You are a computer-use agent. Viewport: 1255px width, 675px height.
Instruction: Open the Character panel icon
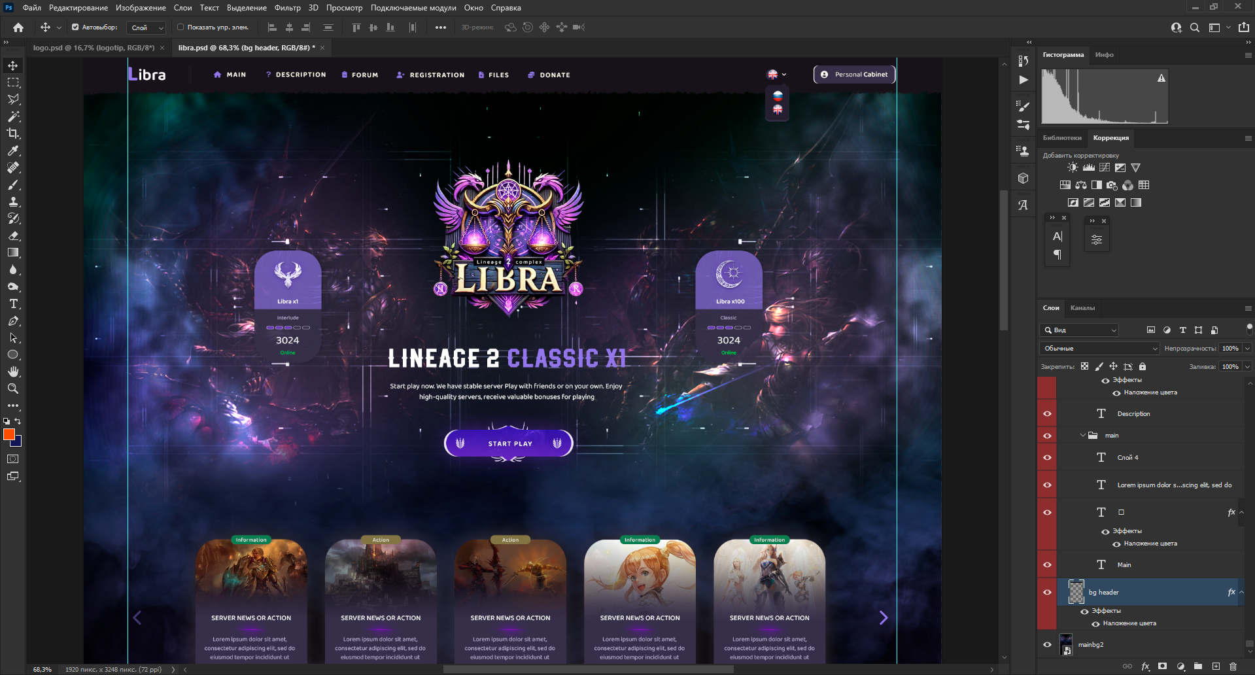pos(1057,236)
